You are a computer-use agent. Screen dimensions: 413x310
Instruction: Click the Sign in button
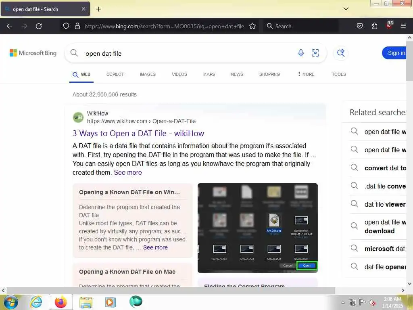click(x=394, y=53)
